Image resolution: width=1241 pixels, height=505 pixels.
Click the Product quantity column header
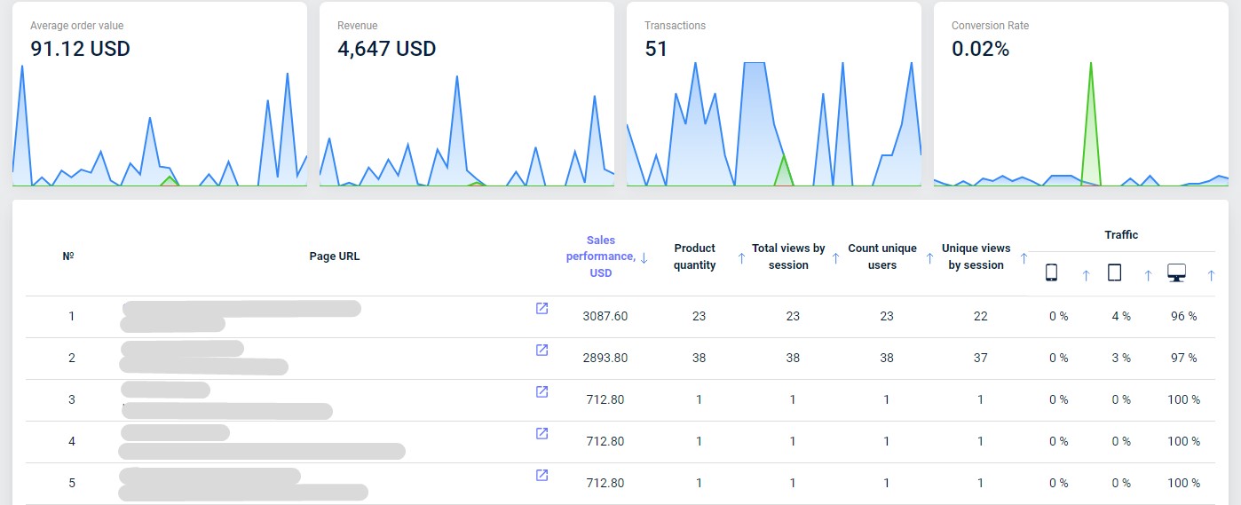[694, 256]
